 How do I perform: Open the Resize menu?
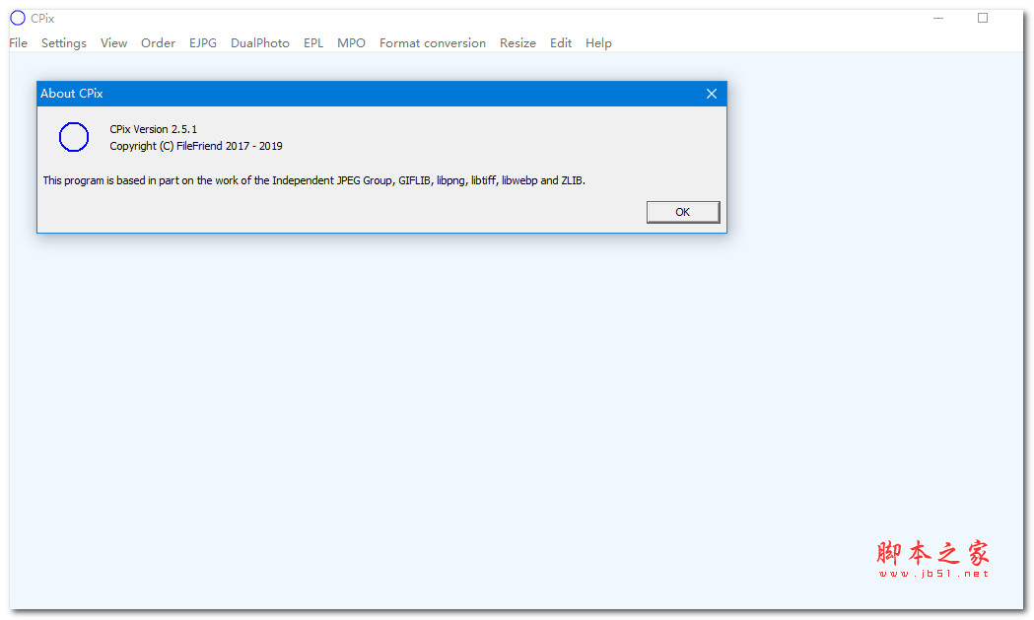point(517,42)
